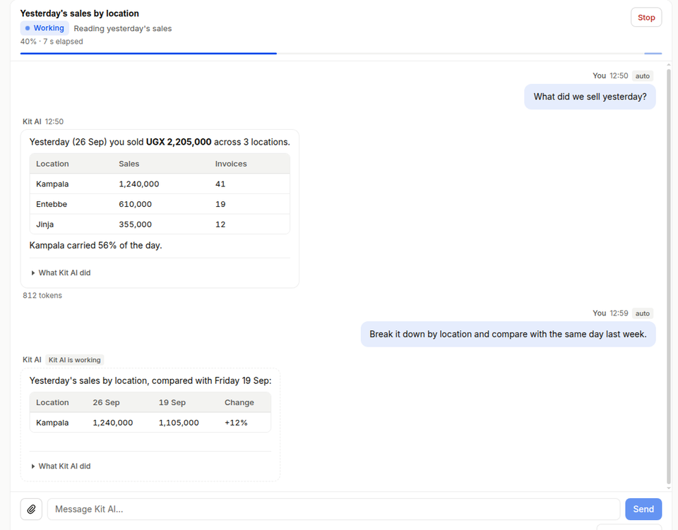Click Kampala carried 56% of the day
This screenshot has width=678, height=530.
coord(95,246)
